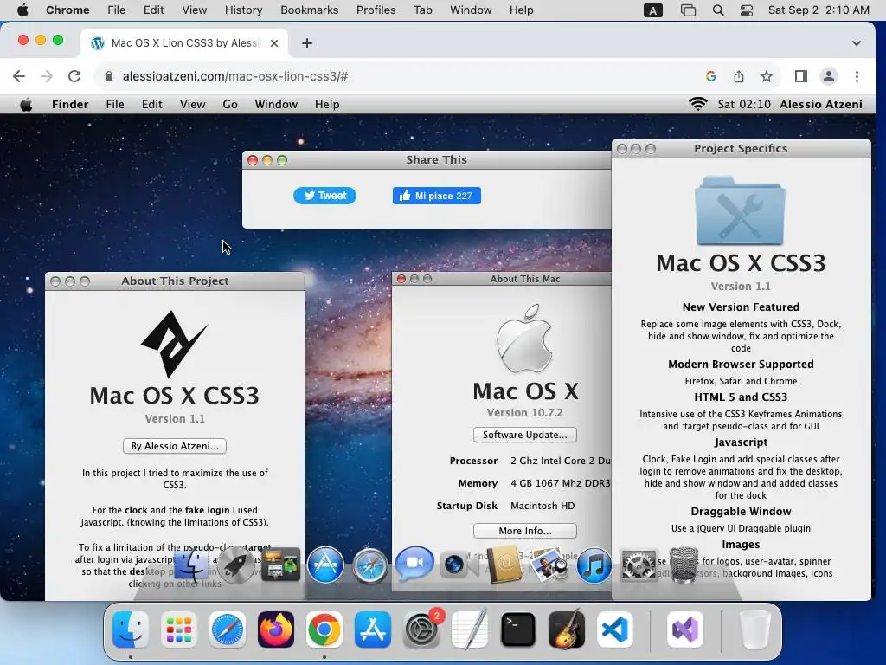This screenshot has width=886, height=665.
Task: View site information via the lock icon
Action: [109, 76]
